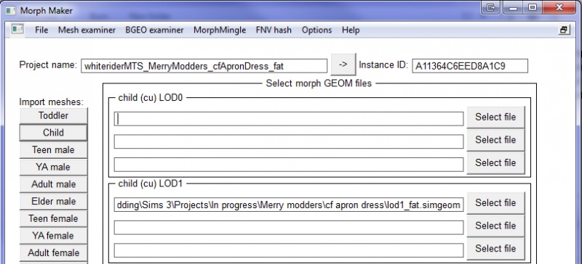This screenshot has width=582, height=264.
Task: Click third file path field in child LOD1
Action: click(289, 250)
